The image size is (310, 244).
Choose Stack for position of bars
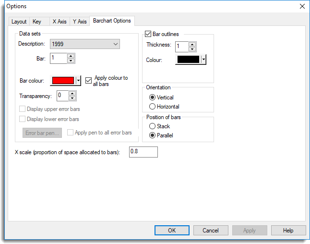tap(153, 126)
